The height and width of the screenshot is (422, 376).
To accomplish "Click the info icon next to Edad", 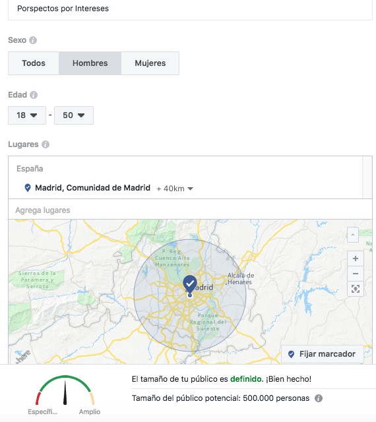I will [34, 95].
